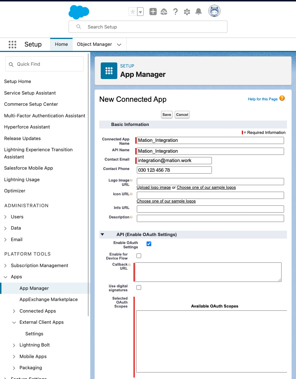Screen dimensions: 296x379
Task: Click the favorites star icon
Action: point(132,12)
